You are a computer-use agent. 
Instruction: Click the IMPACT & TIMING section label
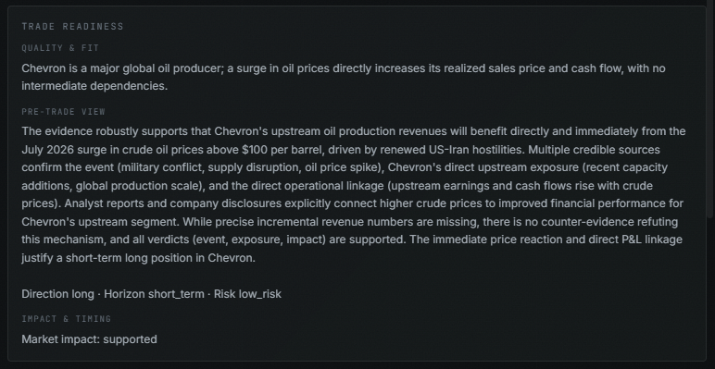(x=66, y=319)
